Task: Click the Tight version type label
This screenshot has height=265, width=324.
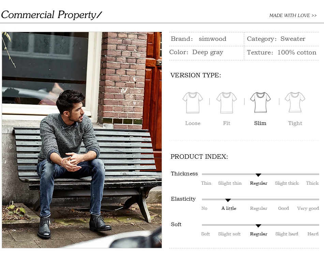Action: coord(295,123)
